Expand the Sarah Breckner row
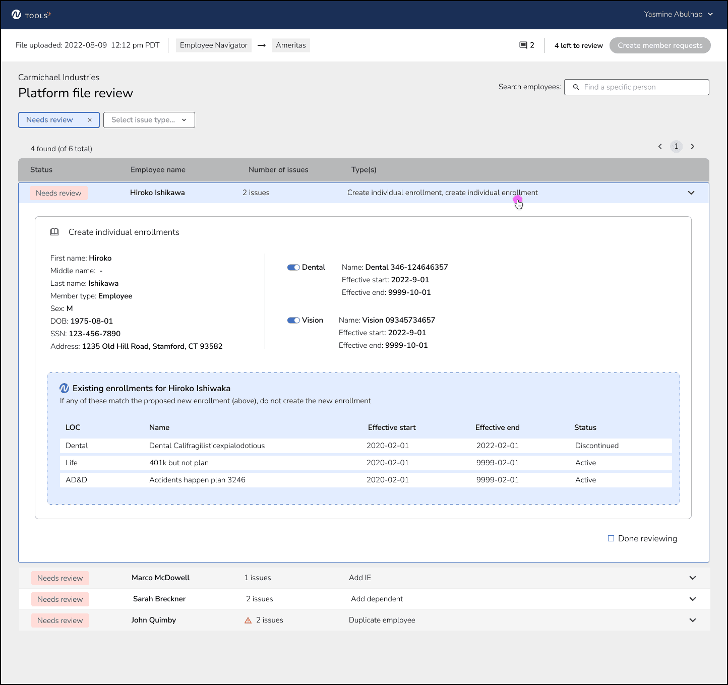 click(693, 599)
